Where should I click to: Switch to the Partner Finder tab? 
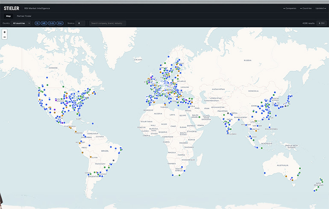24,16
